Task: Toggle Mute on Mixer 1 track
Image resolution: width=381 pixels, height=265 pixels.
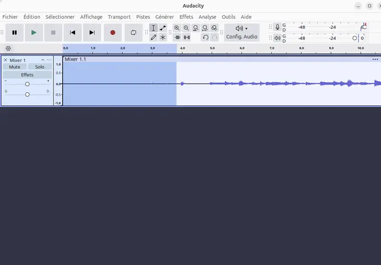Action: [x=15, y=67]
